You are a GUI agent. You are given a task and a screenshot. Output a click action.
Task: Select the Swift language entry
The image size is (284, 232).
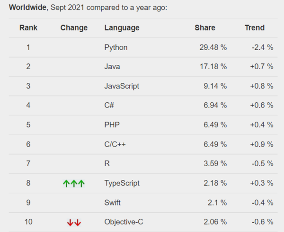pyautogui.click(x=112, y=203)
